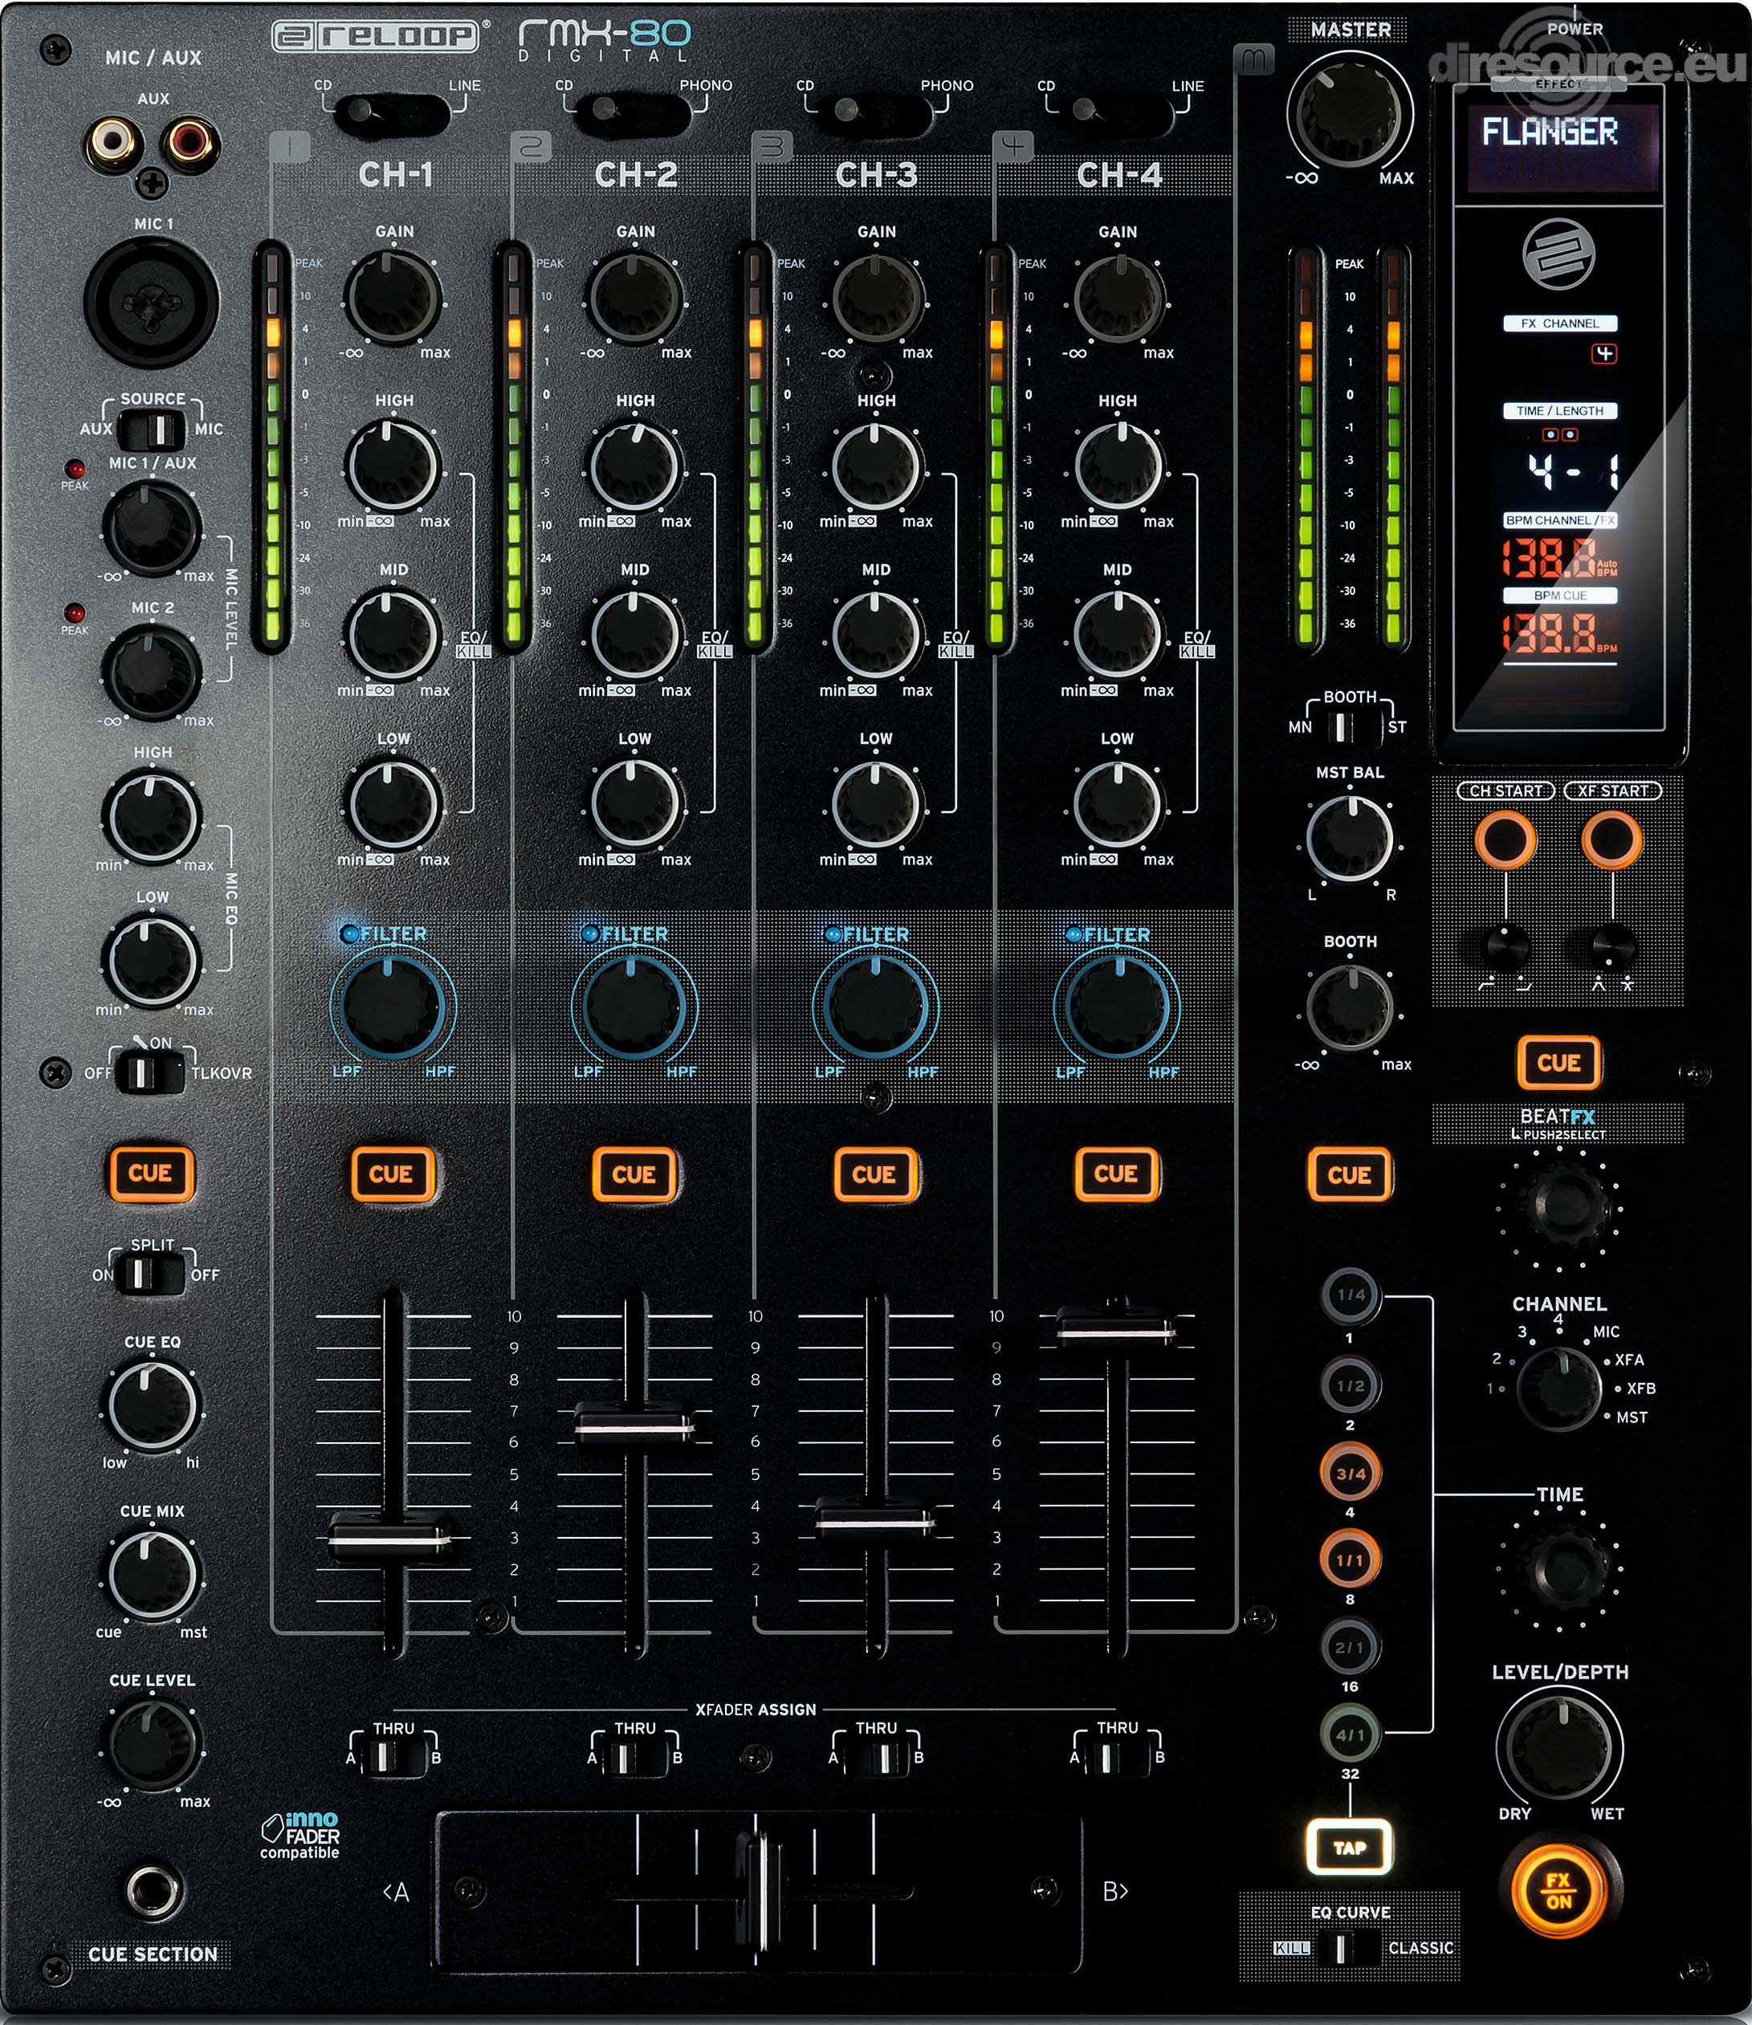This screenshot has height=2025, width=1752.
Task: Click the MIC EQ LOW knob
Action: coord(152,960)
